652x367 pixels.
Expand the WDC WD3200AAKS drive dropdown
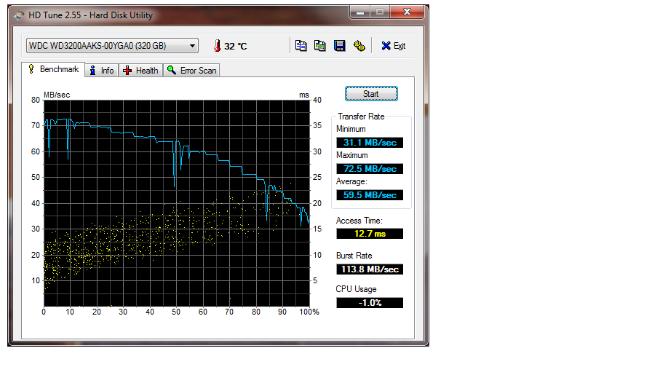pyautogui.click(x=192, y=46)
